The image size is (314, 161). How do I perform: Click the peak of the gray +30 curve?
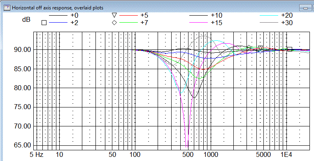tap(204, 36)
